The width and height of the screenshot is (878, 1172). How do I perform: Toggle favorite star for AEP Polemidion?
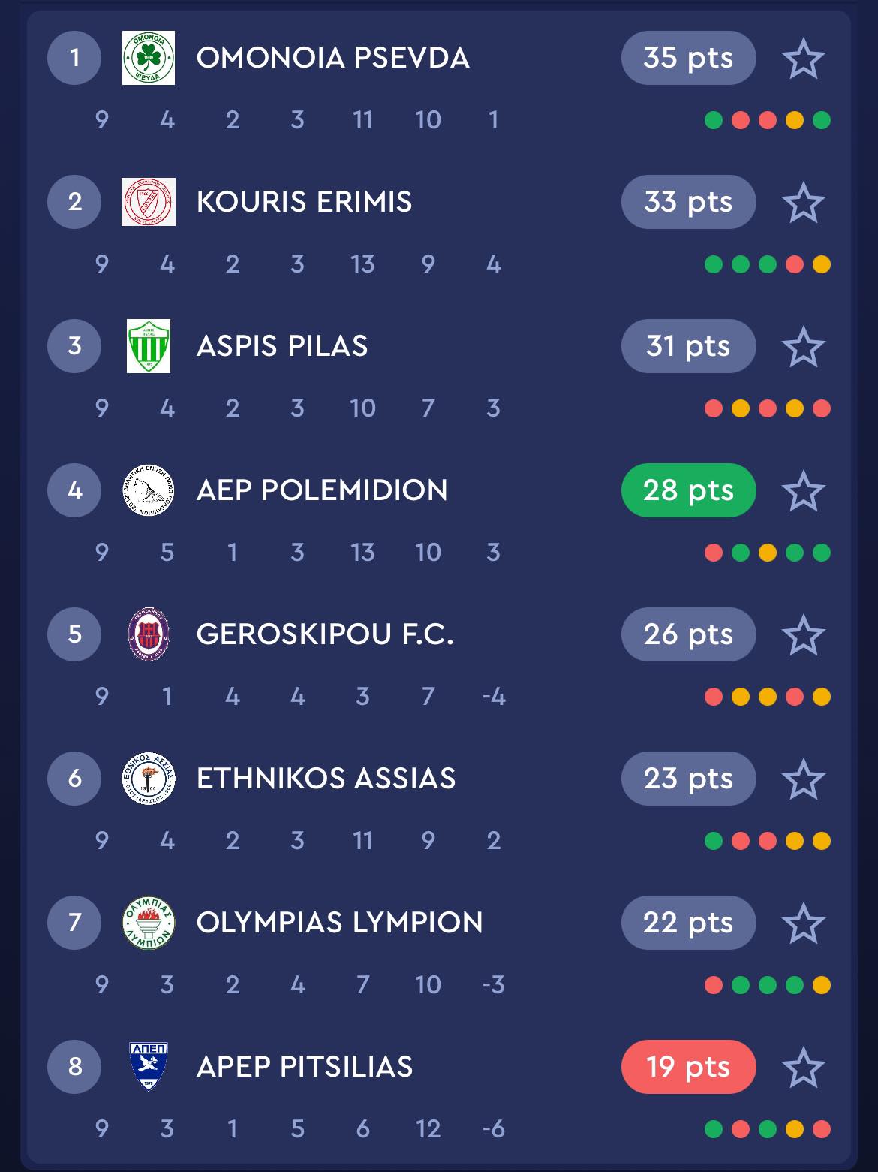[804, 491]
